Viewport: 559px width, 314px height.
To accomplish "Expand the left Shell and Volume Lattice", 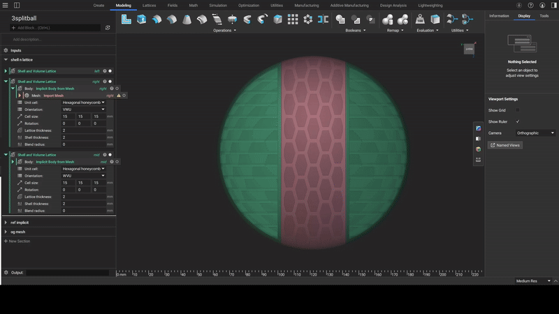I will [x=6, y=71].
